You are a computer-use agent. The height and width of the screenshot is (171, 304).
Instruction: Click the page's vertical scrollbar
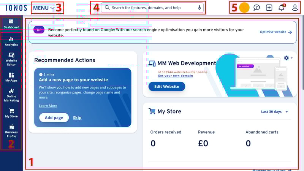pyautogui.click(x=302, y=52)
